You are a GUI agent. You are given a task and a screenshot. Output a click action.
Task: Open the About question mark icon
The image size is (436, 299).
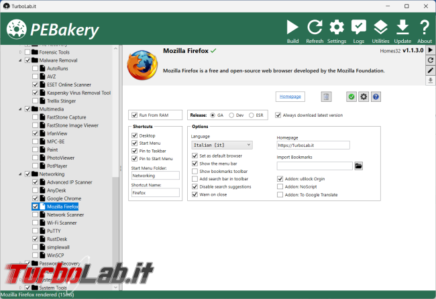(425, 27)
